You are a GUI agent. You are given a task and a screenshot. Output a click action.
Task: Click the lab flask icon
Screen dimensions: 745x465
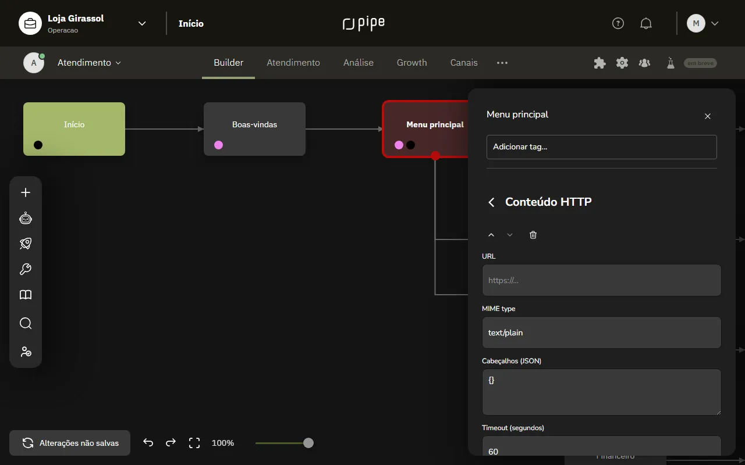[670, 63]
